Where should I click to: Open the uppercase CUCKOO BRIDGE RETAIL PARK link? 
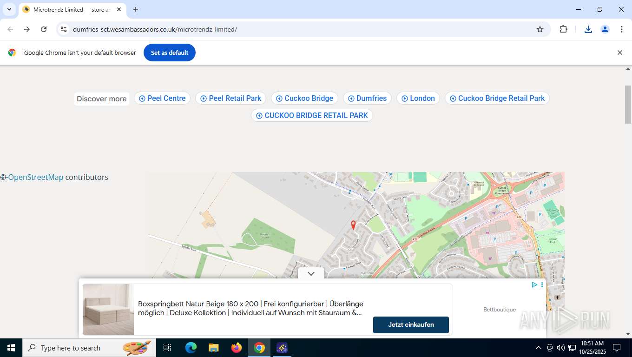pyautogui.click(x=312, y=115)
